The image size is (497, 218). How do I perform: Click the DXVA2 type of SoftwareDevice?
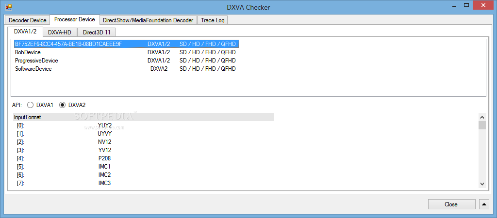pos(159,69)
